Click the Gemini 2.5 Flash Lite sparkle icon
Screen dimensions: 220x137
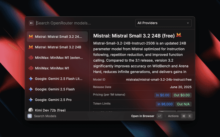[31, 78]
